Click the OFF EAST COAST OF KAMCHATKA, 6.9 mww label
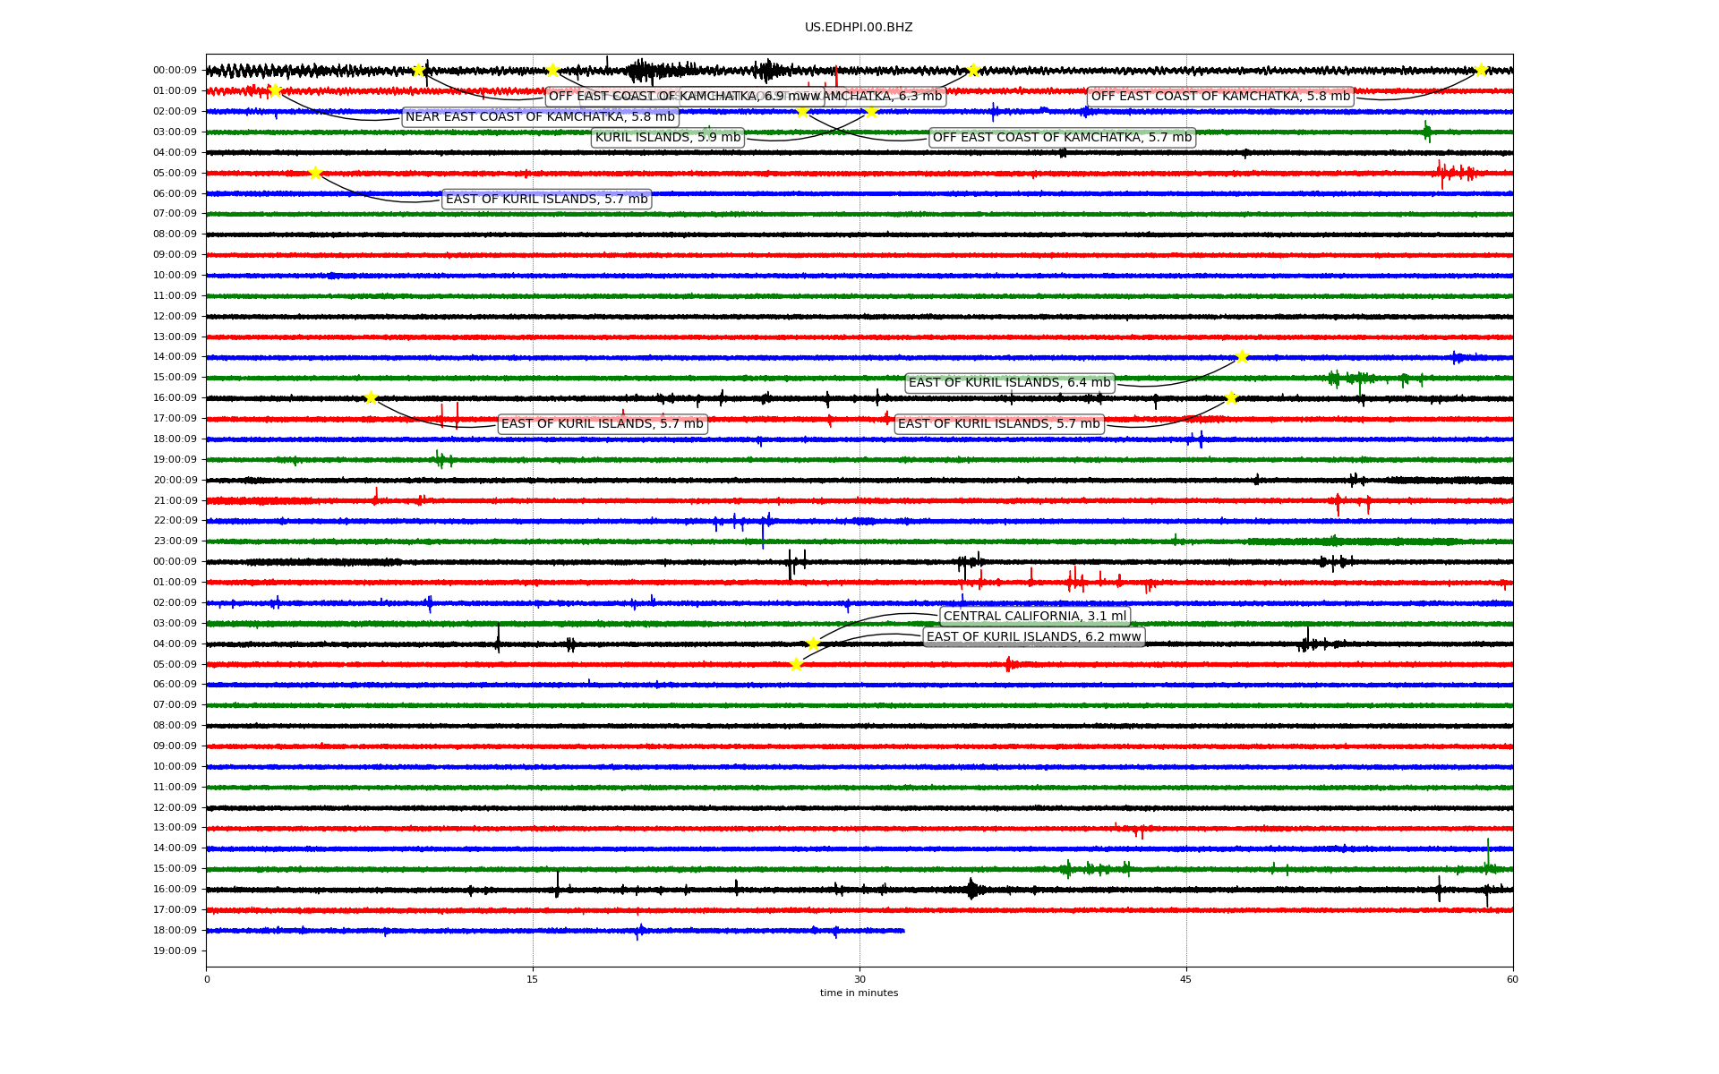The image size is (1719, 1074). pos(685,97)
